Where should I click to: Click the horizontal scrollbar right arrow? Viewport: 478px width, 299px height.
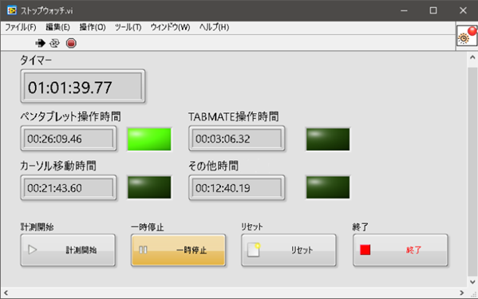pos(462,293)
